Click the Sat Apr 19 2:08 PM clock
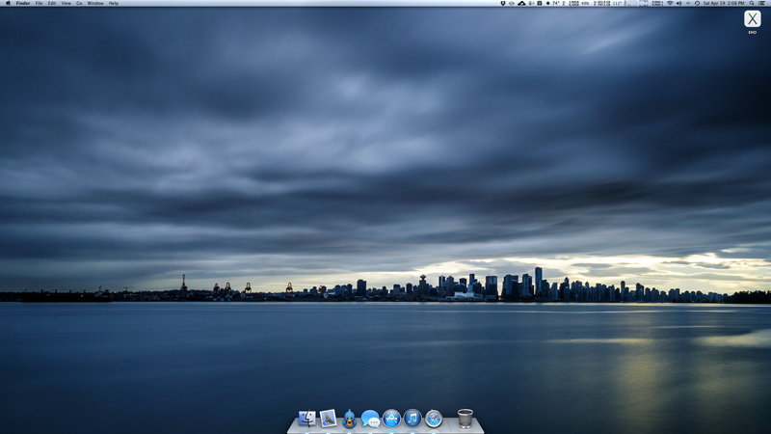The height and width of the screenshot is (434, 771). [724, 3]
